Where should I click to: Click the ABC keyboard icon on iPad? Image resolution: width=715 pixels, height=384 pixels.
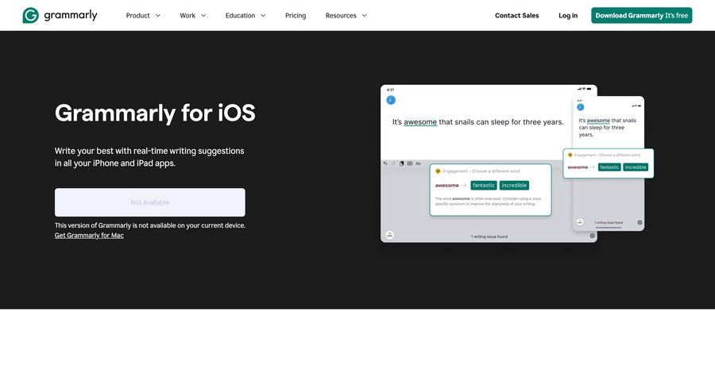pyautogui.click(x=389, y=235)
